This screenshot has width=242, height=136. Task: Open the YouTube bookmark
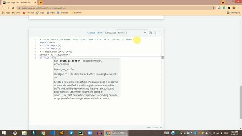pyautogui.click(x=28, y=12)
